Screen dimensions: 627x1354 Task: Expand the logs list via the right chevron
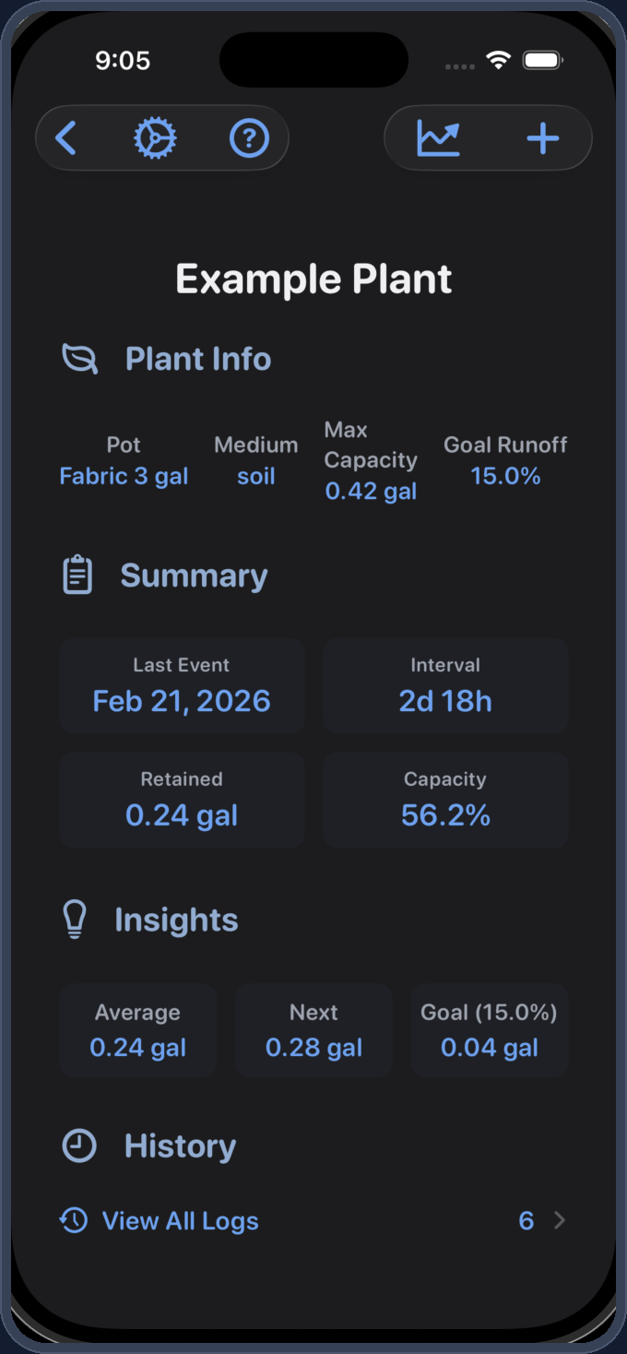pos(561,1220)
